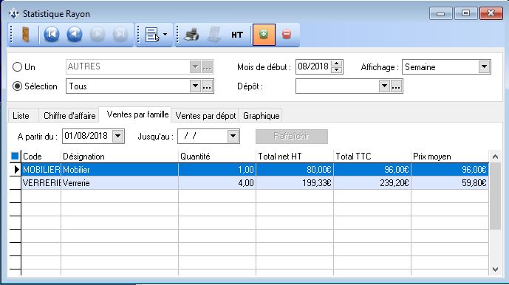Click the blue select-all square in grid header
The image size is (509, 285).
pos(15,156)
